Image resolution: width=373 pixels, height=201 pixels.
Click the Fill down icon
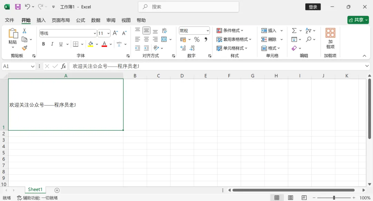click(x=294, y=39)
